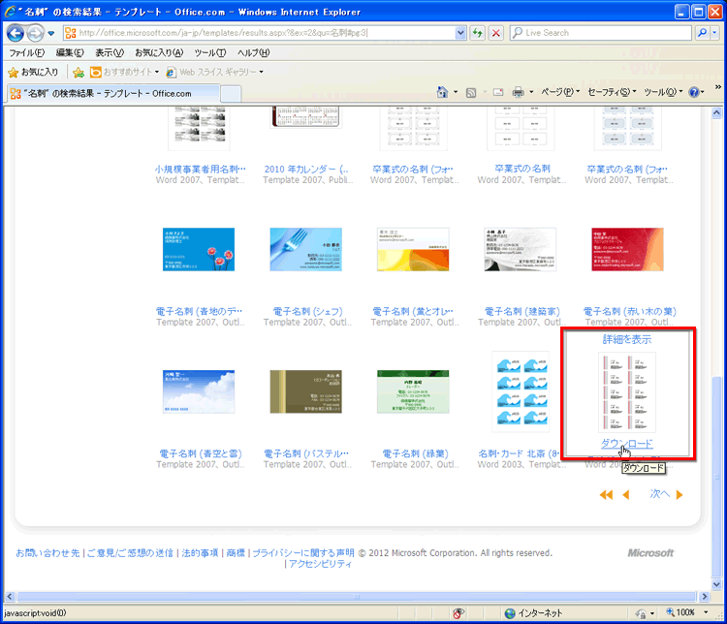Open the ファイル(F) menu
The image size is (727, 624).
[27, 53]
